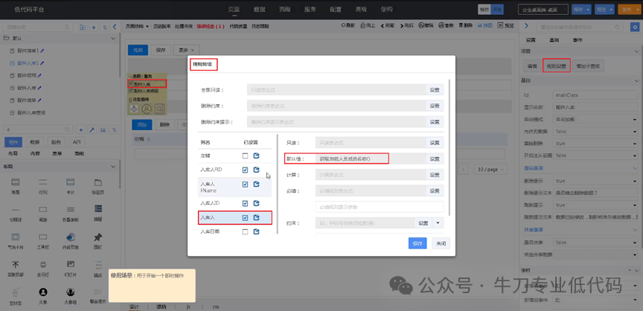Click the wrench icon in component search row
Image resolution: width=643 pixels, height=311 pixels.
click(x=92, y=129)
